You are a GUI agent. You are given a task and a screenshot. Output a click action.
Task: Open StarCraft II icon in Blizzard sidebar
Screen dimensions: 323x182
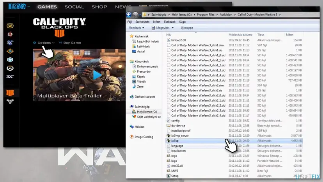pos(10,43)
